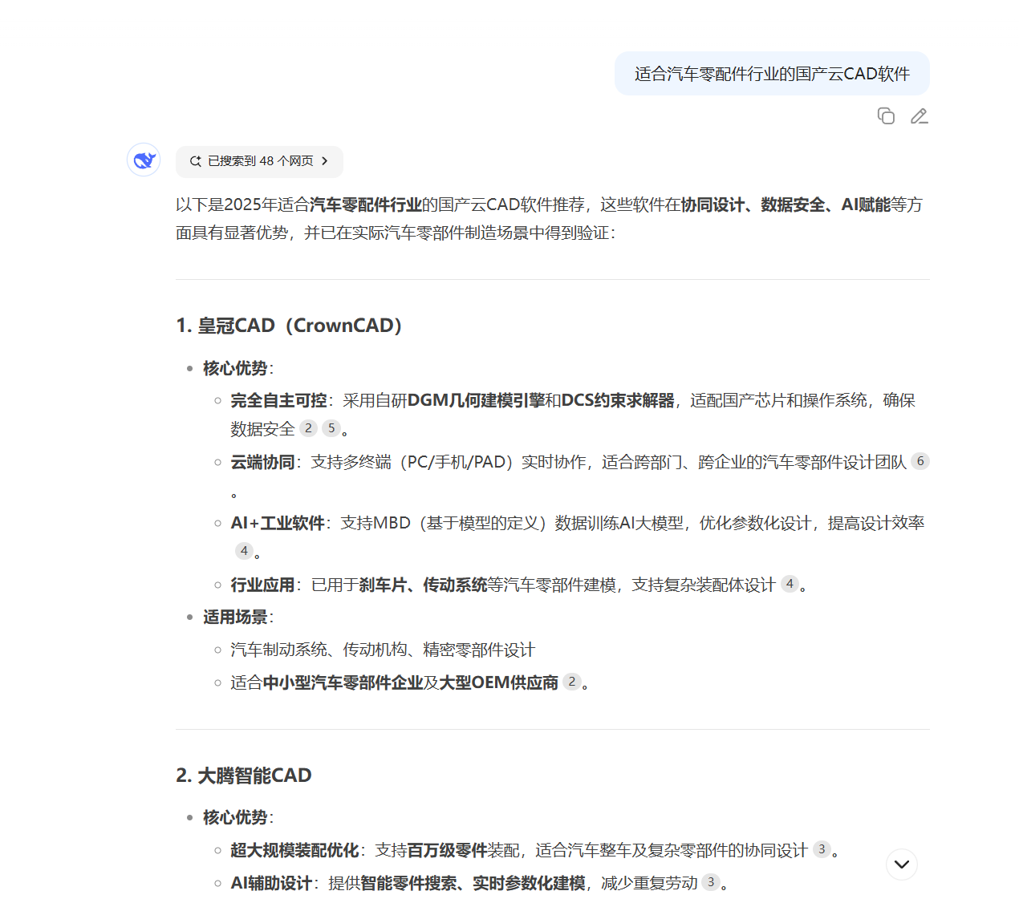Open citation 2 after 数据安全

click(x=308, y=428)
